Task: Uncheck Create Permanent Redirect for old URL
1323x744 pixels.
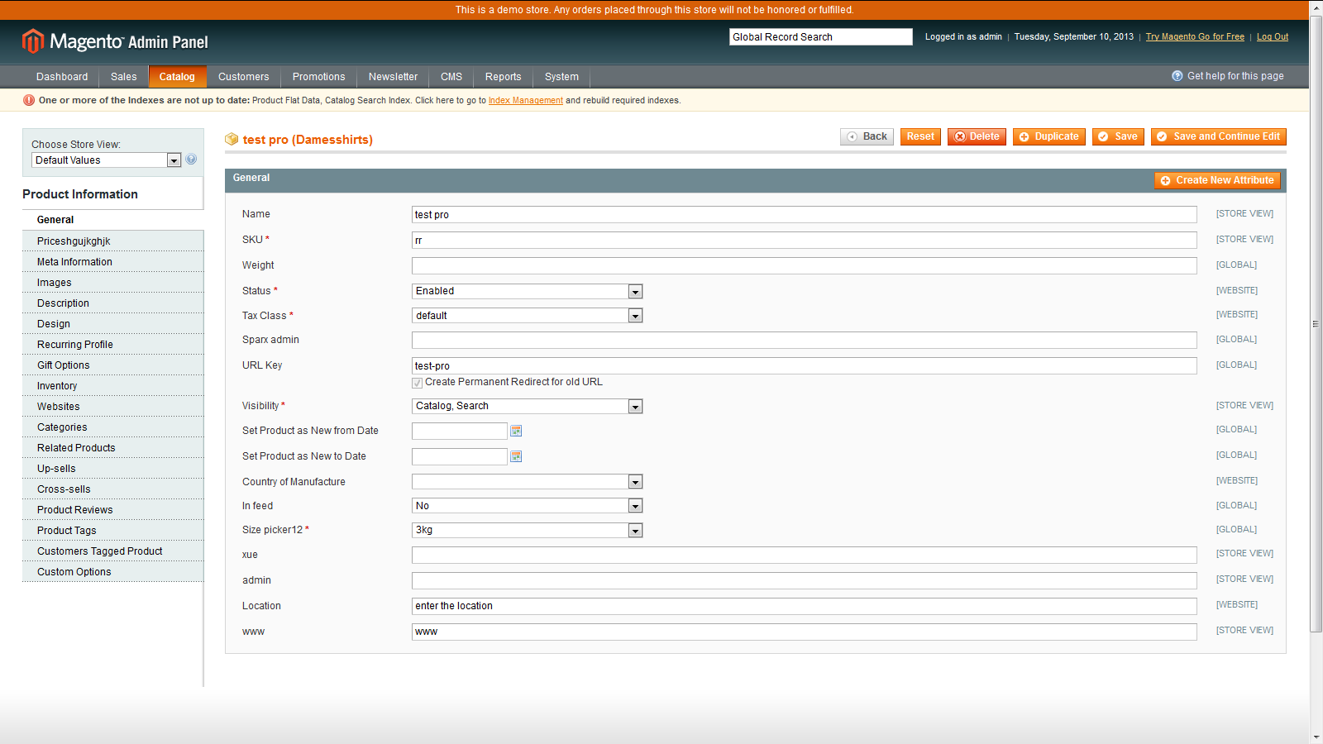Action: 418,382
